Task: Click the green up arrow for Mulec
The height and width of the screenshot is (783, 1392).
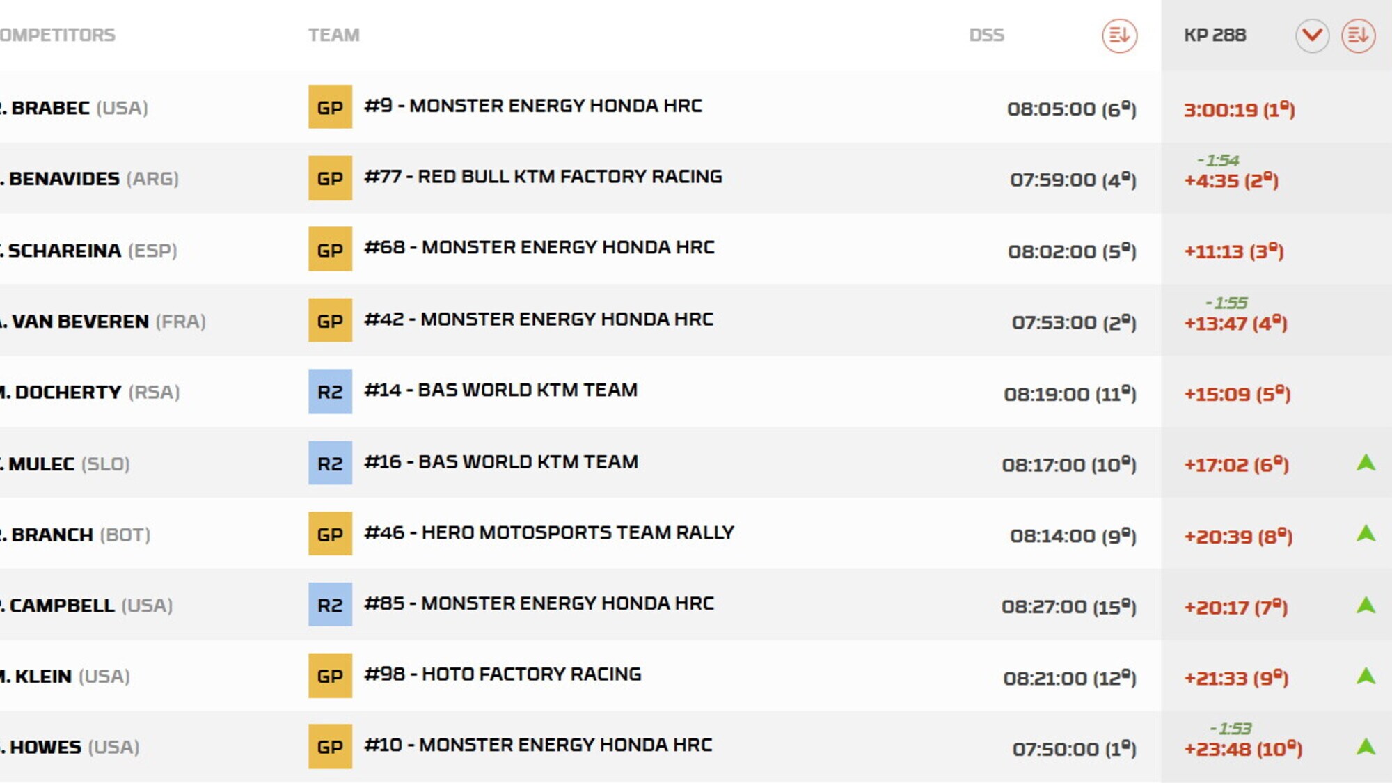Action: pyautogui.click(x=1366, y=463)
